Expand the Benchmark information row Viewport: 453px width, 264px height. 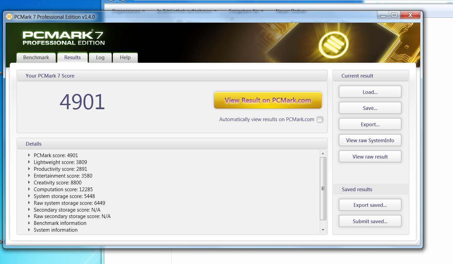coord(29,223)
